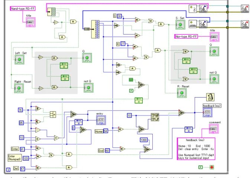Select the Initialize Keyboard icon

(192, 24)
